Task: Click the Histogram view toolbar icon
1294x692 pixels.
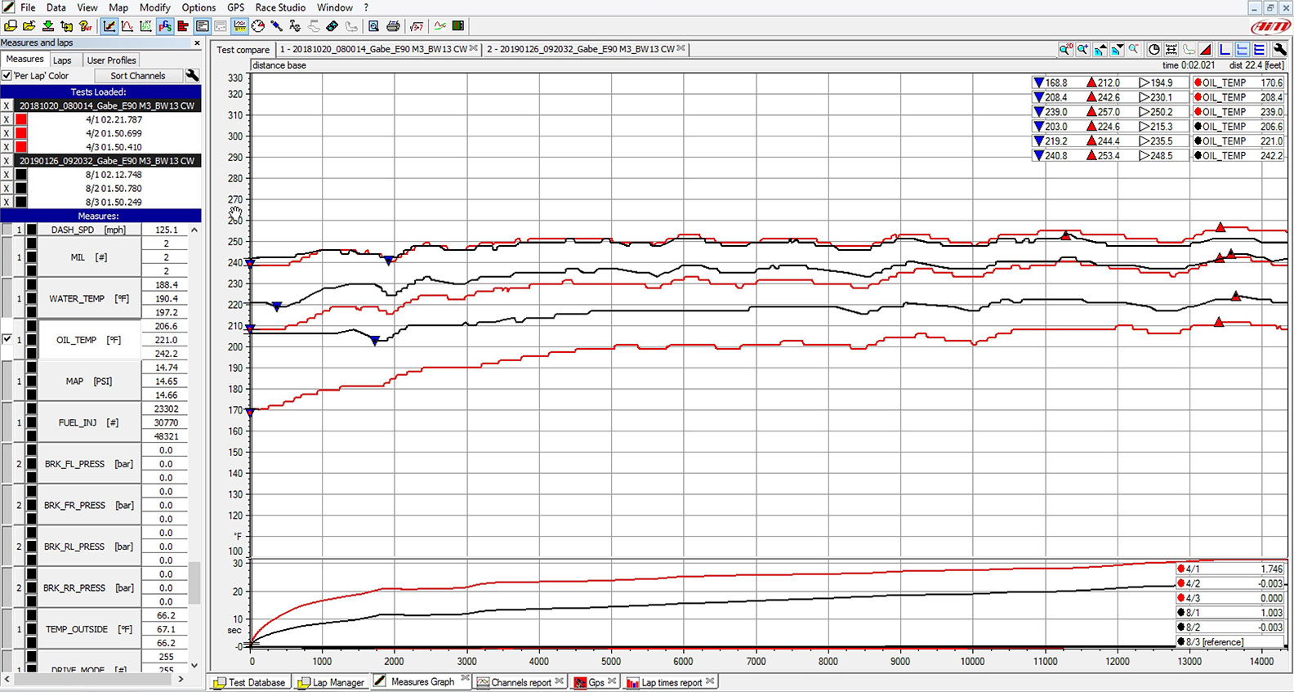Action: (127, 26)
